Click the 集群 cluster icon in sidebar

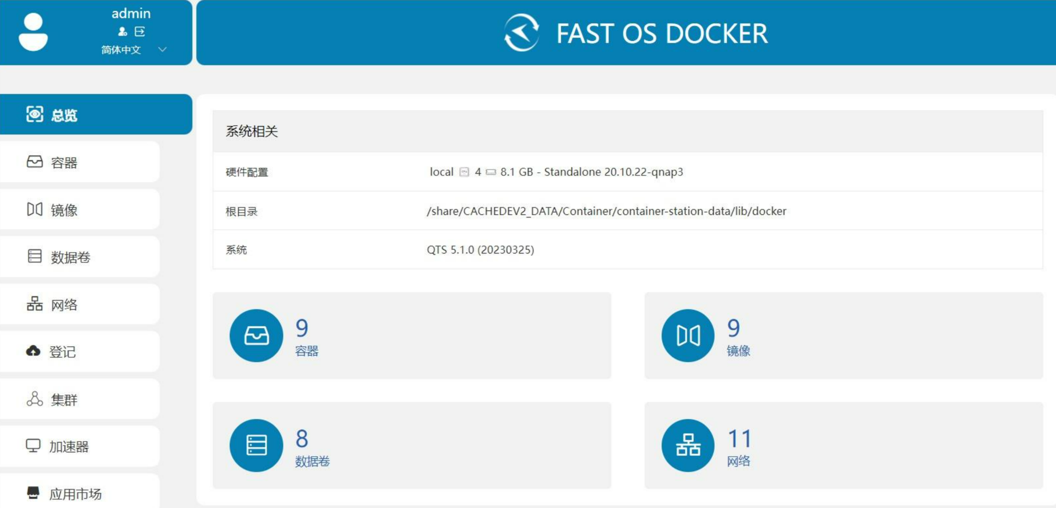click(x=35, y=399)
